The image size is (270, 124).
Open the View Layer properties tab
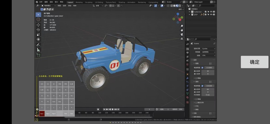tap(187, 56)
